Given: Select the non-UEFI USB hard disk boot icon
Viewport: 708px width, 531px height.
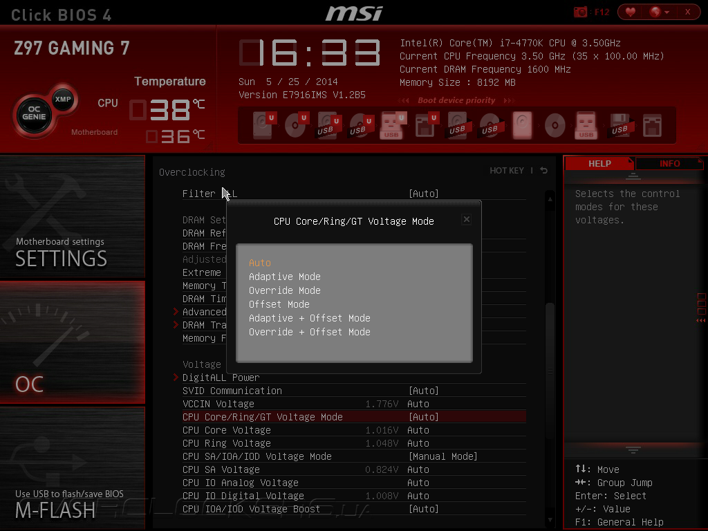Looking at the screenshot, I should point(459,125).
